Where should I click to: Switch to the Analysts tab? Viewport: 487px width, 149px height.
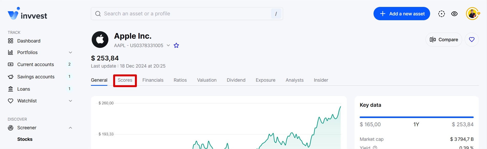pyautogui.click(x=295, y=80)
